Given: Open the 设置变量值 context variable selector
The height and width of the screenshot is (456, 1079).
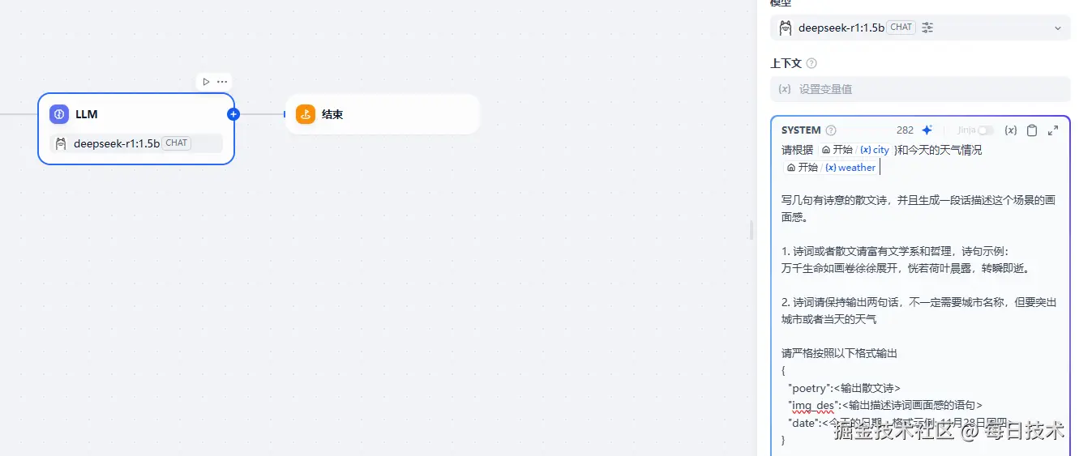Looking at the screenshot, I should point(920,89).
